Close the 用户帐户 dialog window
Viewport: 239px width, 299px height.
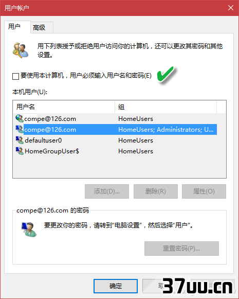231,8
